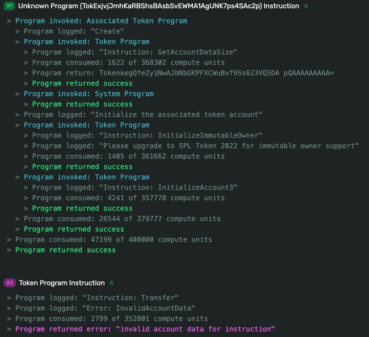Collapse the Token Program Instruction logs
Screen dimensions: 369x337
click(112, 283)
